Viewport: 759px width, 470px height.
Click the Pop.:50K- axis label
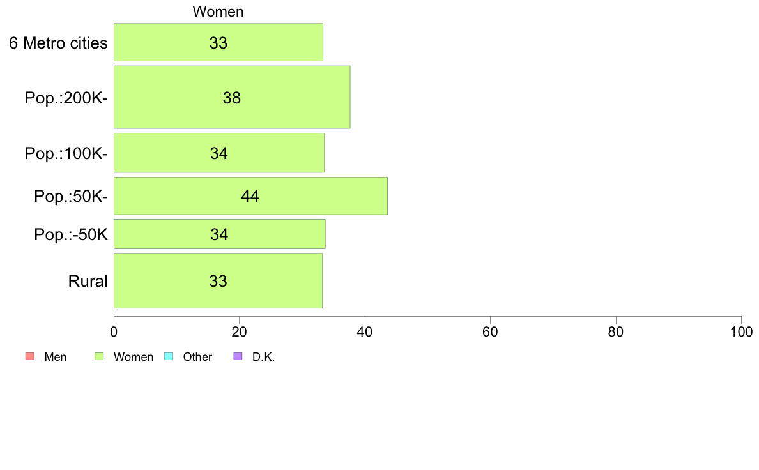(71, 196)
